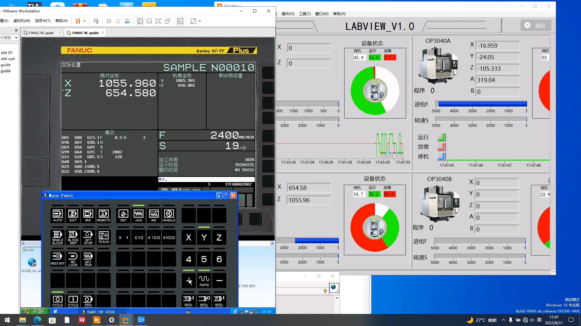Select X100 increment multiplier
The width and height of the screenshot is (581, 326).
pyautogui.click(x=154, y=237)
